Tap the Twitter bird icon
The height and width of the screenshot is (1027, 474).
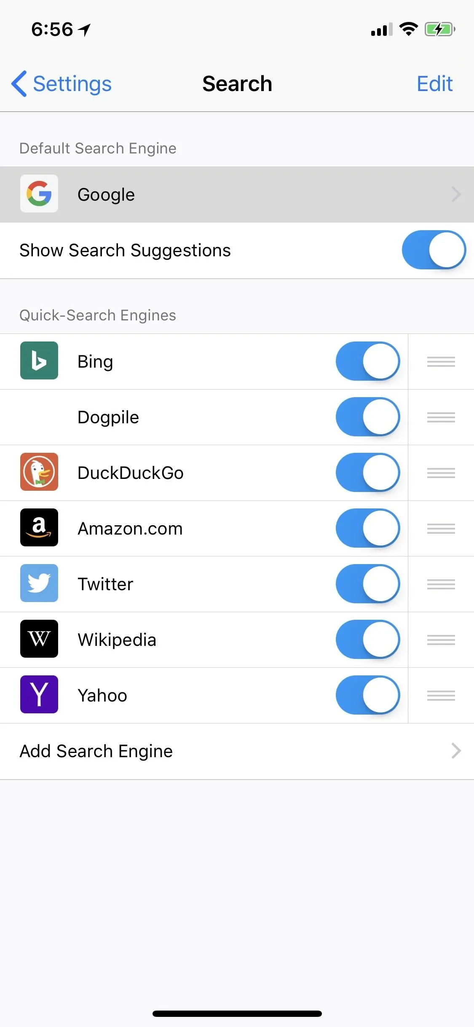point(39,583)
